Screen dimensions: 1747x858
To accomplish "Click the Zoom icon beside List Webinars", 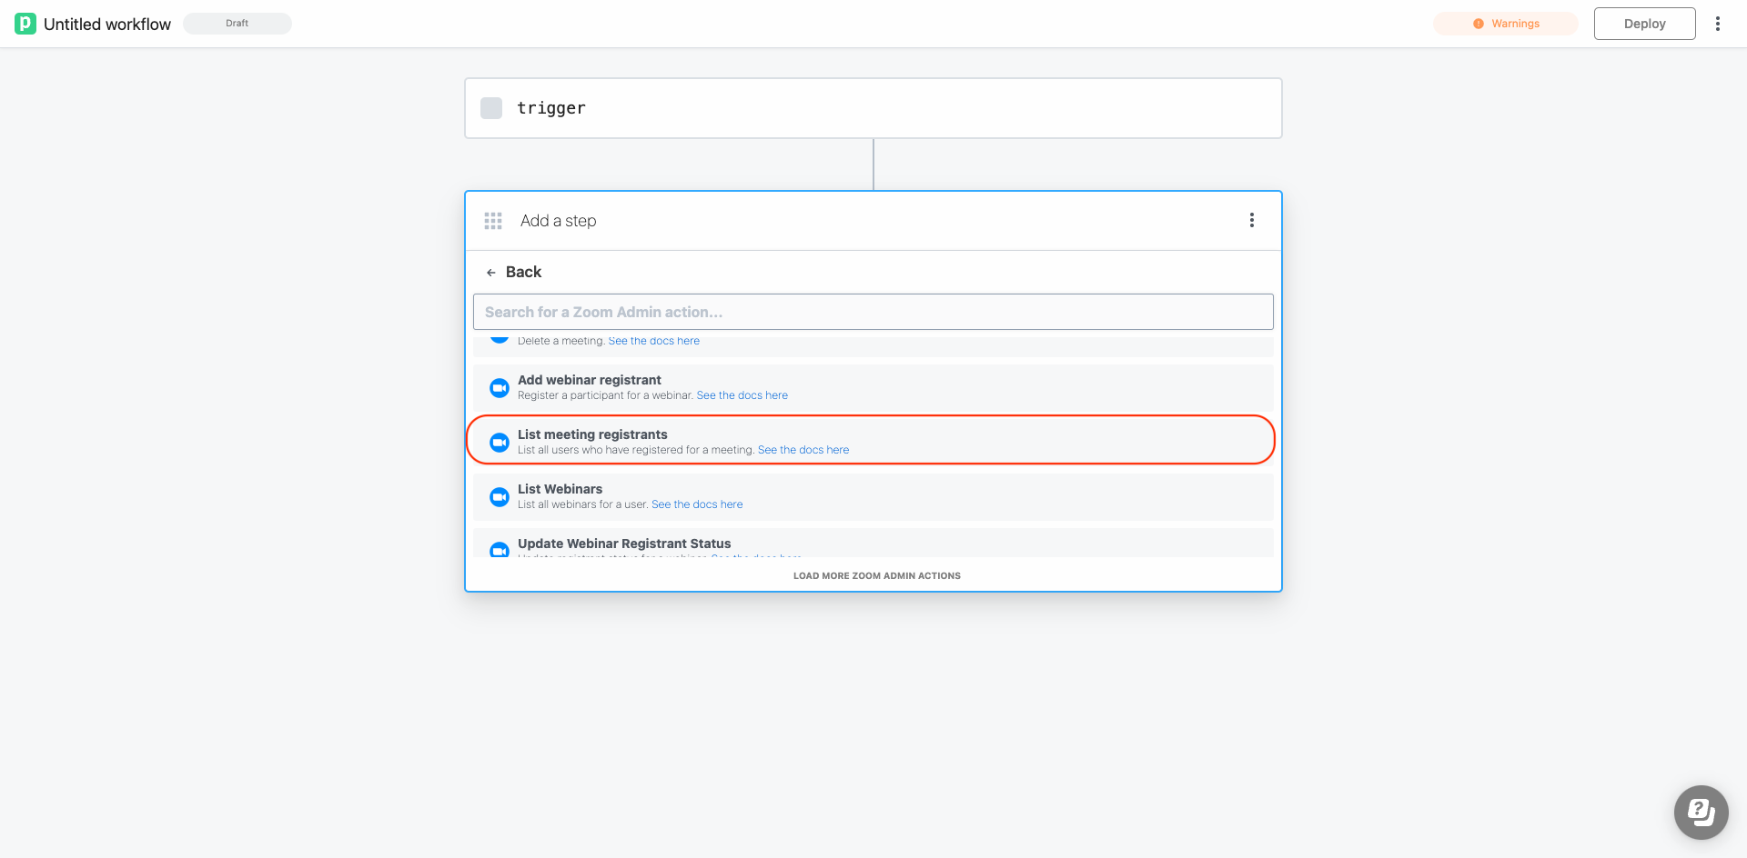I will tap(499, 496).
